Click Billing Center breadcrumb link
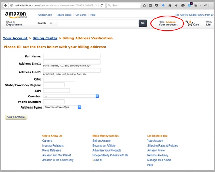 pos(45,38)
